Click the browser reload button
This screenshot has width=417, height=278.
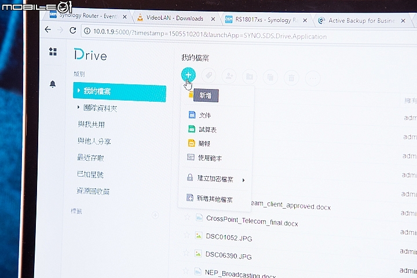(72, 30)
